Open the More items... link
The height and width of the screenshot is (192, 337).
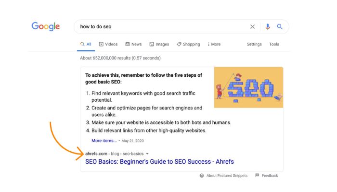(x=104, y=141)
